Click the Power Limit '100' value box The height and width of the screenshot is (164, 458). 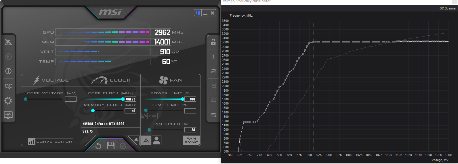[x=190, y=99]
